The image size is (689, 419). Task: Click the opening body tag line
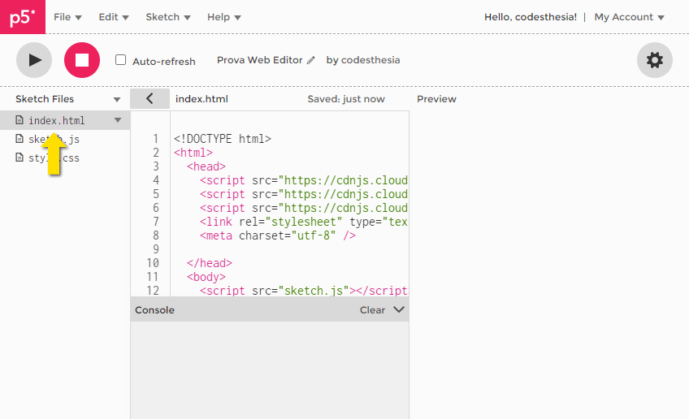pos(206,277)
